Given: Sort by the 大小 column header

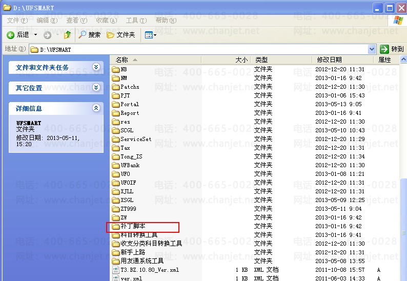Looking at the screenshot, I should [x=226, y=60].
